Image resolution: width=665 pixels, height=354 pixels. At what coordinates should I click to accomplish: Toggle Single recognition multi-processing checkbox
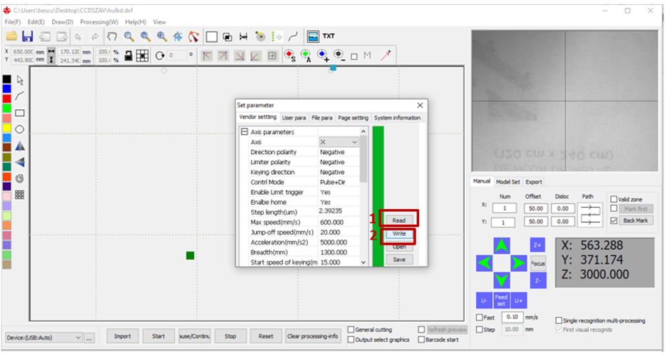559,320
